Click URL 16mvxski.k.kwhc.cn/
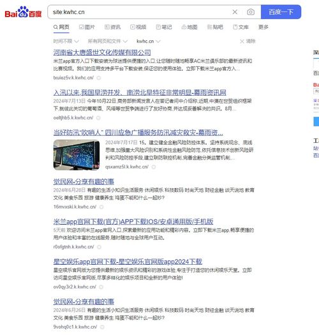 tap(75, 207)
